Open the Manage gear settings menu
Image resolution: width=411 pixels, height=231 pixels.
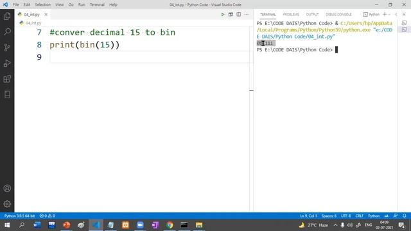[x=7, y=204]
